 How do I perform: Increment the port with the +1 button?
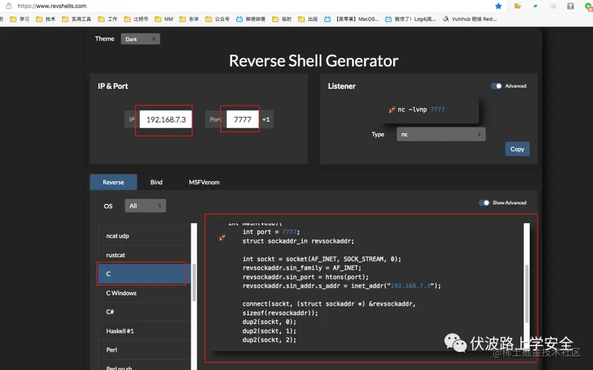(266, 119)
